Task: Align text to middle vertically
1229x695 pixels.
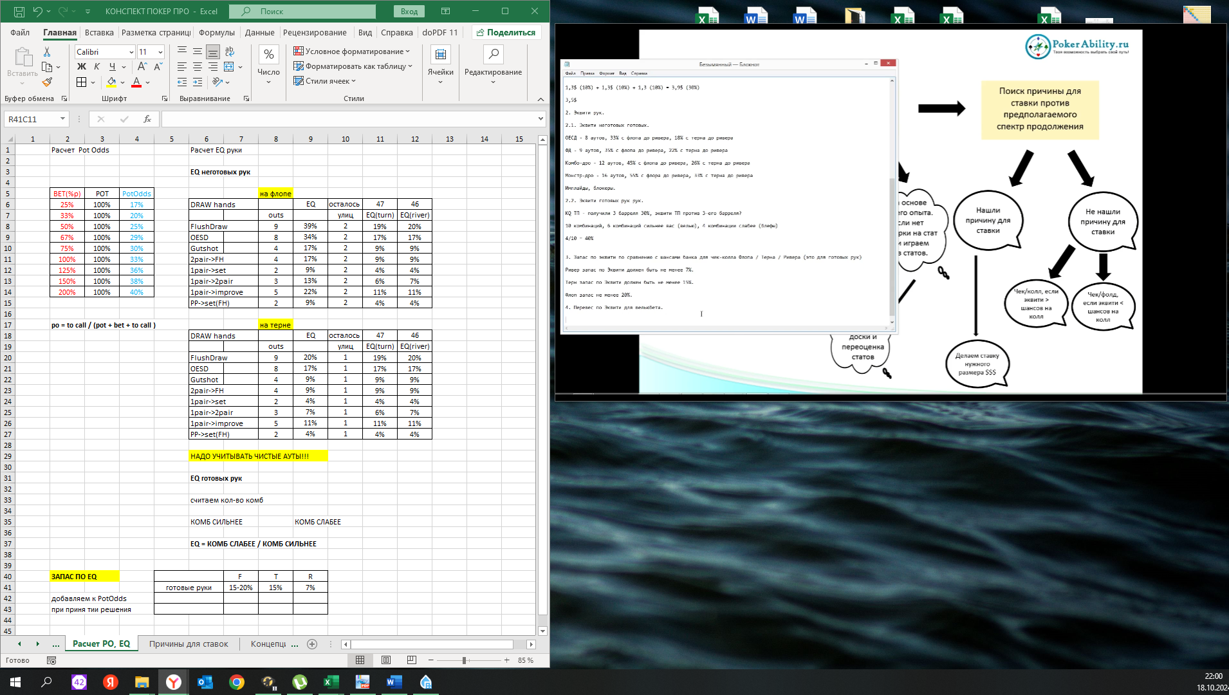Action: (198, 51)
